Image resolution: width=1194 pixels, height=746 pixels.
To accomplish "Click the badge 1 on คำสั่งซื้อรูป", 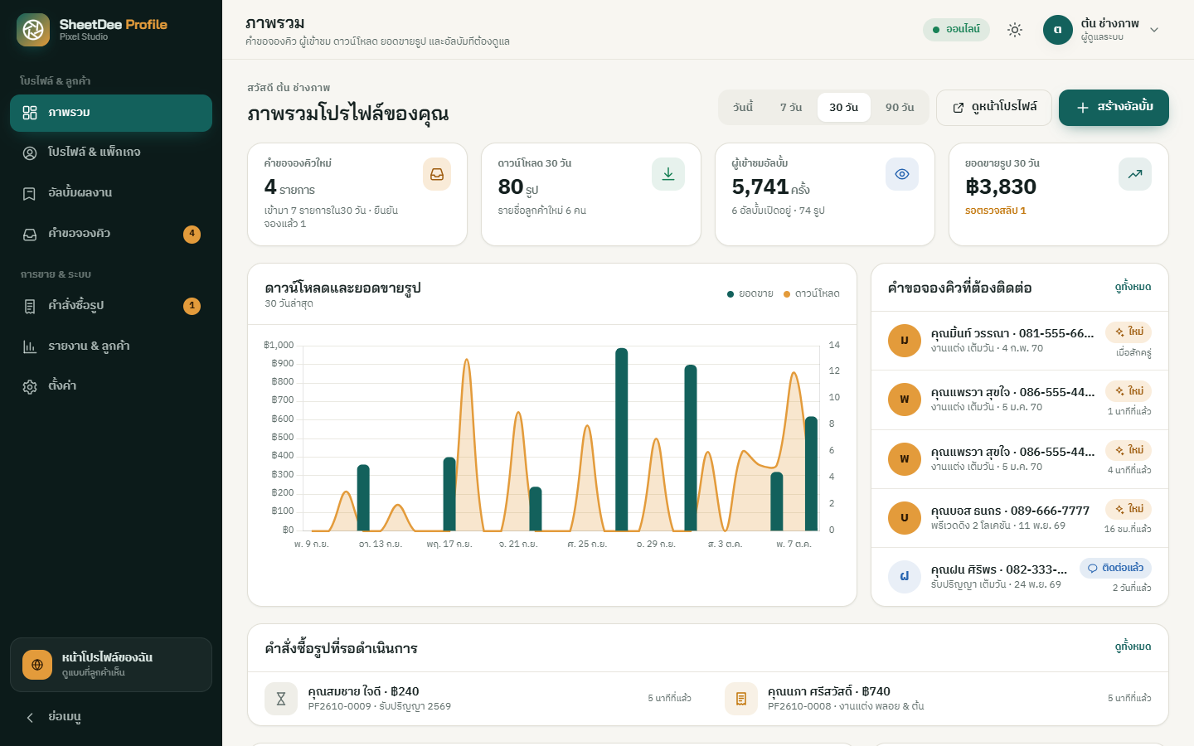I will (192, 306).
